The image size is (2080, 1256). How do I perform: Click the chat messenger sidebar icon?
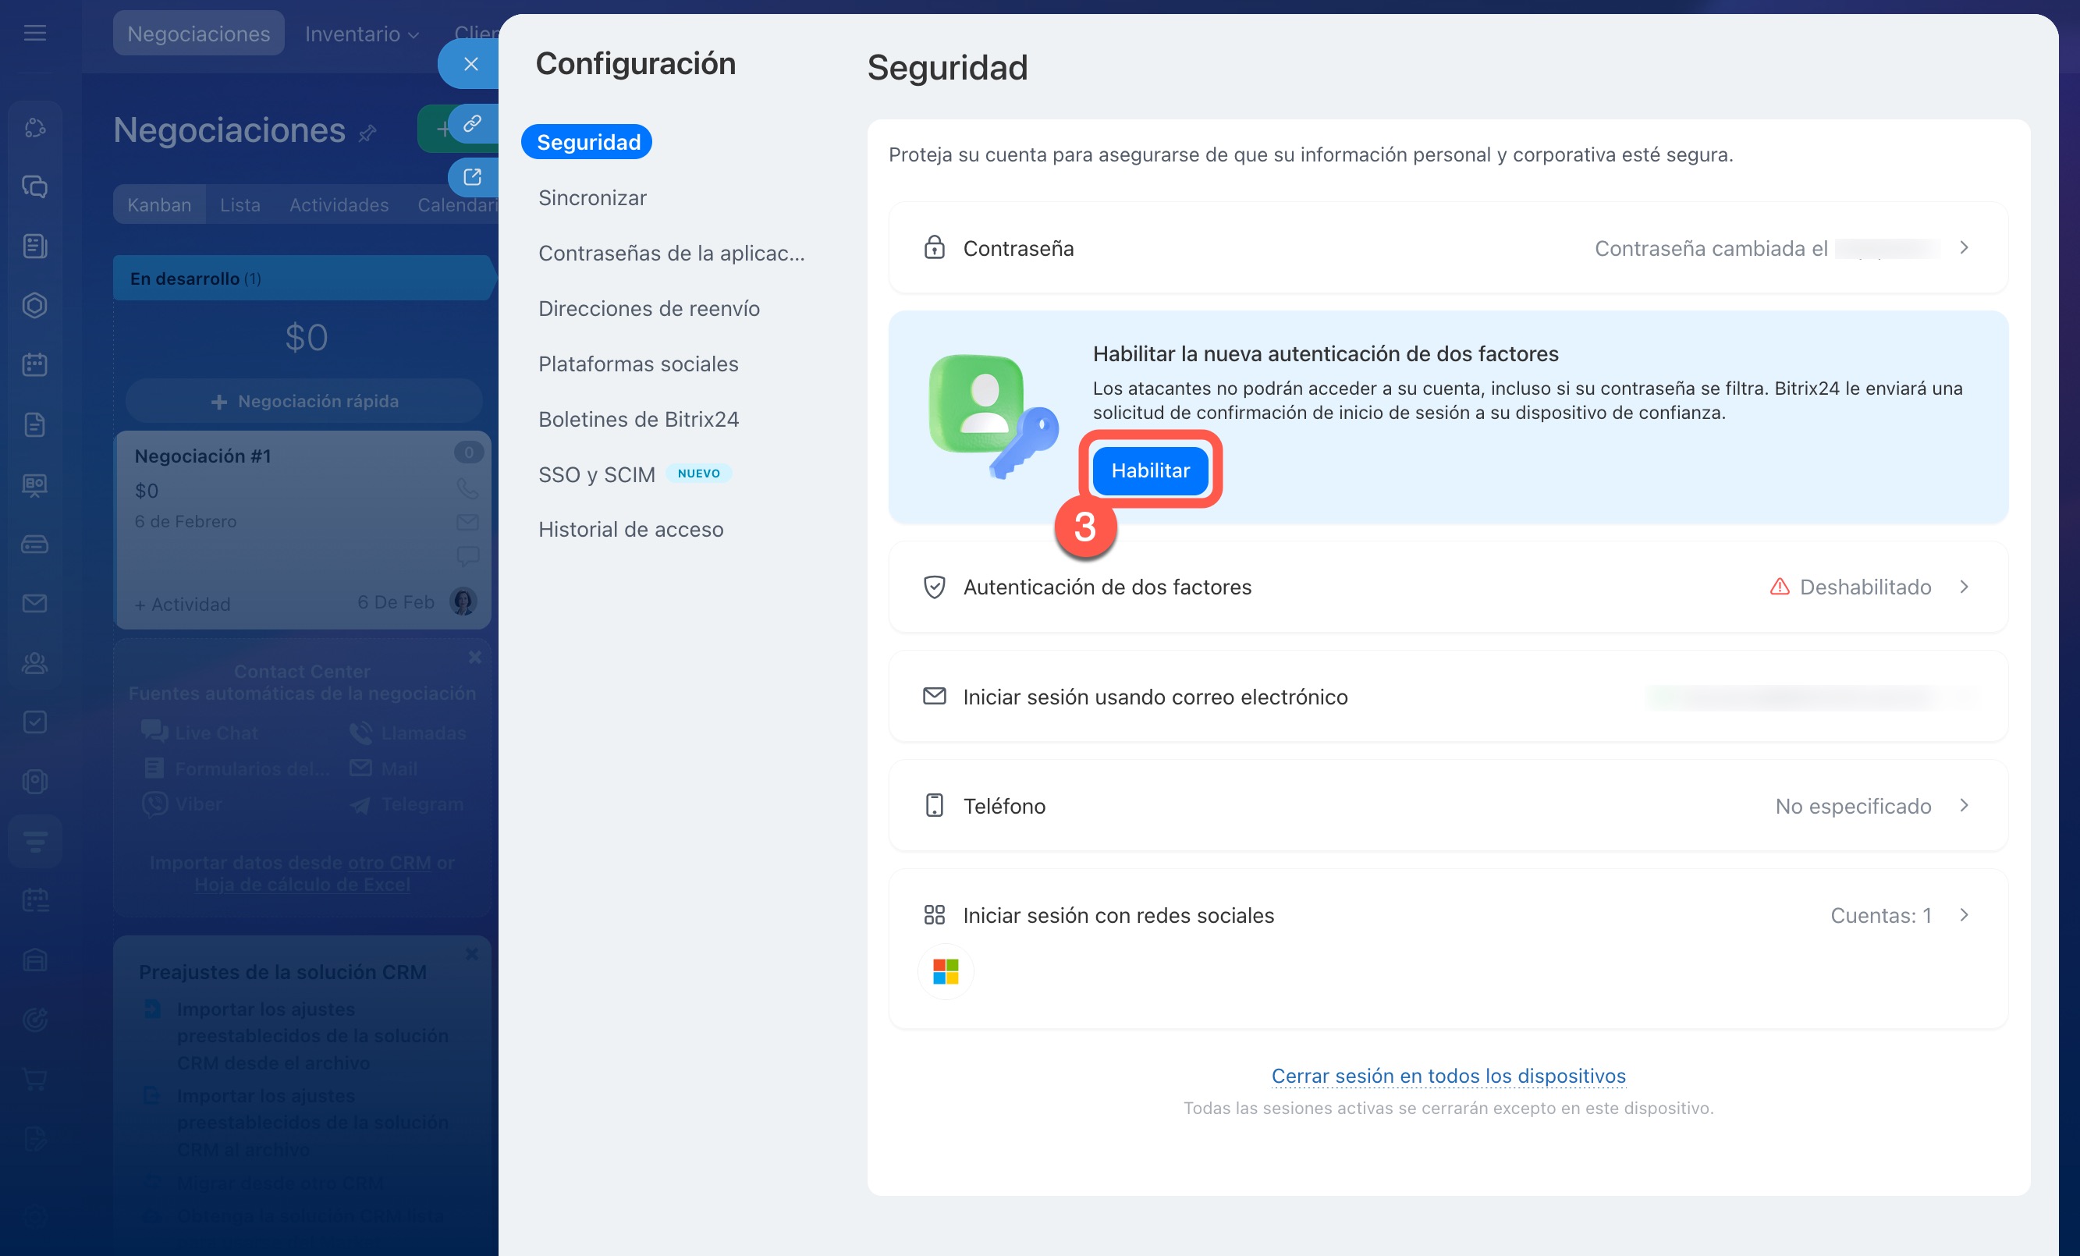(34, 186)
